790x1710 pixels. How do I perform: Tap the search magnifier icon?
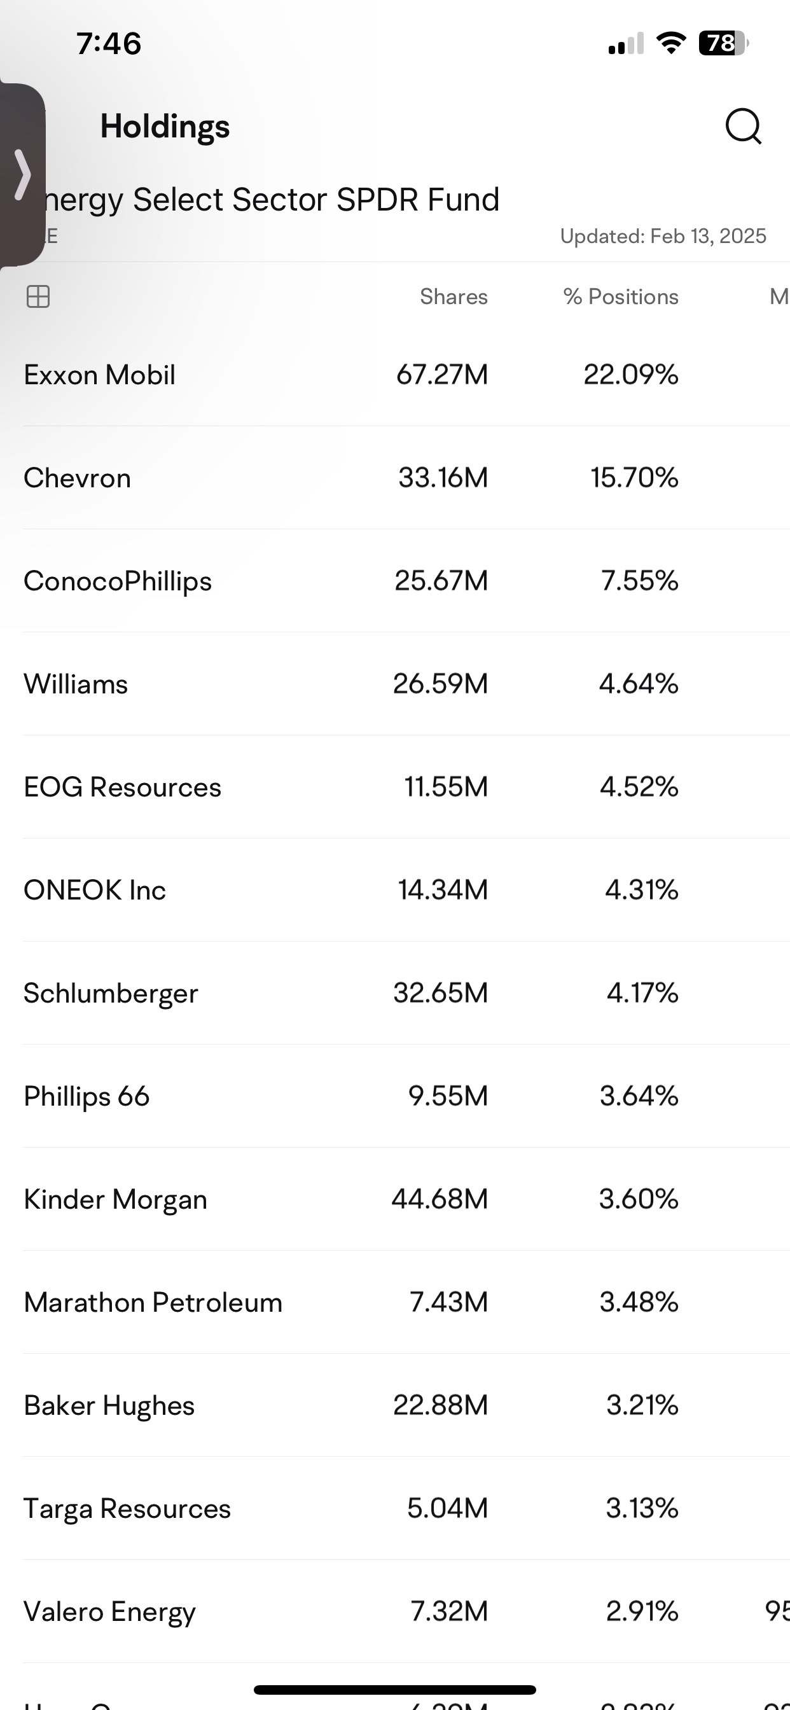743,126
